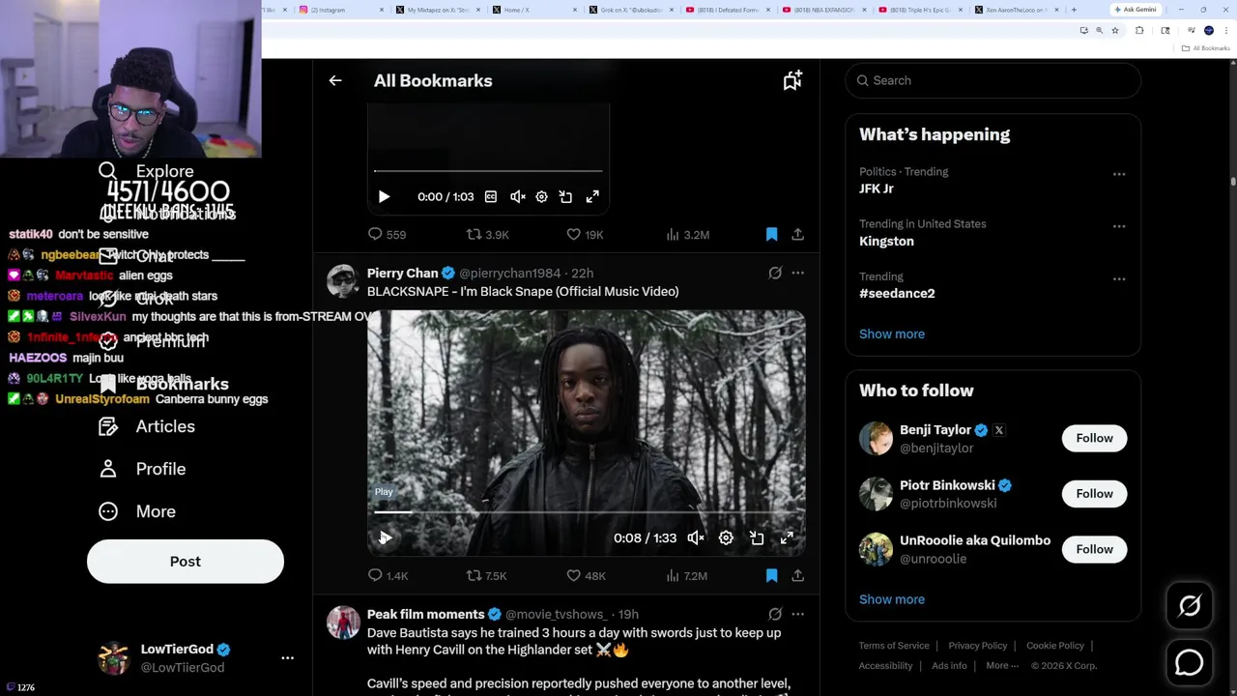
Task: Enter fullscreen on the 1:03 video
Action: pyautogui.click(x=592, y=196)
